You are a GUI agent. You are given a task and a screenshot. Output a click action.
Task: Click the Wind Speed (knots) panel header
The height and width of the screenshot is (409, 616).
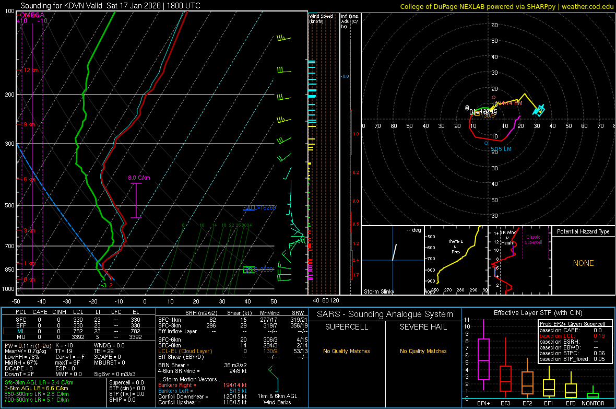click(x=321, y=18)
